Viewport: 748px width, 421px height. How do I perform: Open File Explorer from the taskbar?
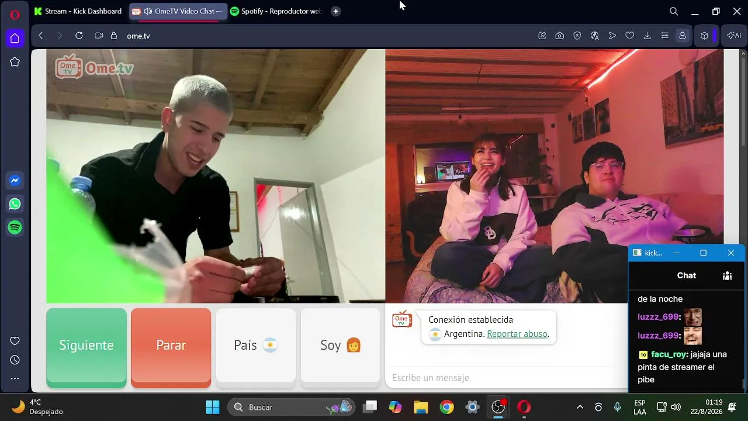pyautogui.click(x=421, y=407)
